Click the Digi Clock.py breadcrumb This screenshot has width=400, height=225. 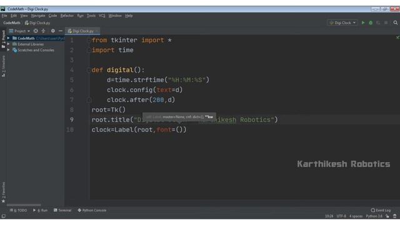(37, 22)
